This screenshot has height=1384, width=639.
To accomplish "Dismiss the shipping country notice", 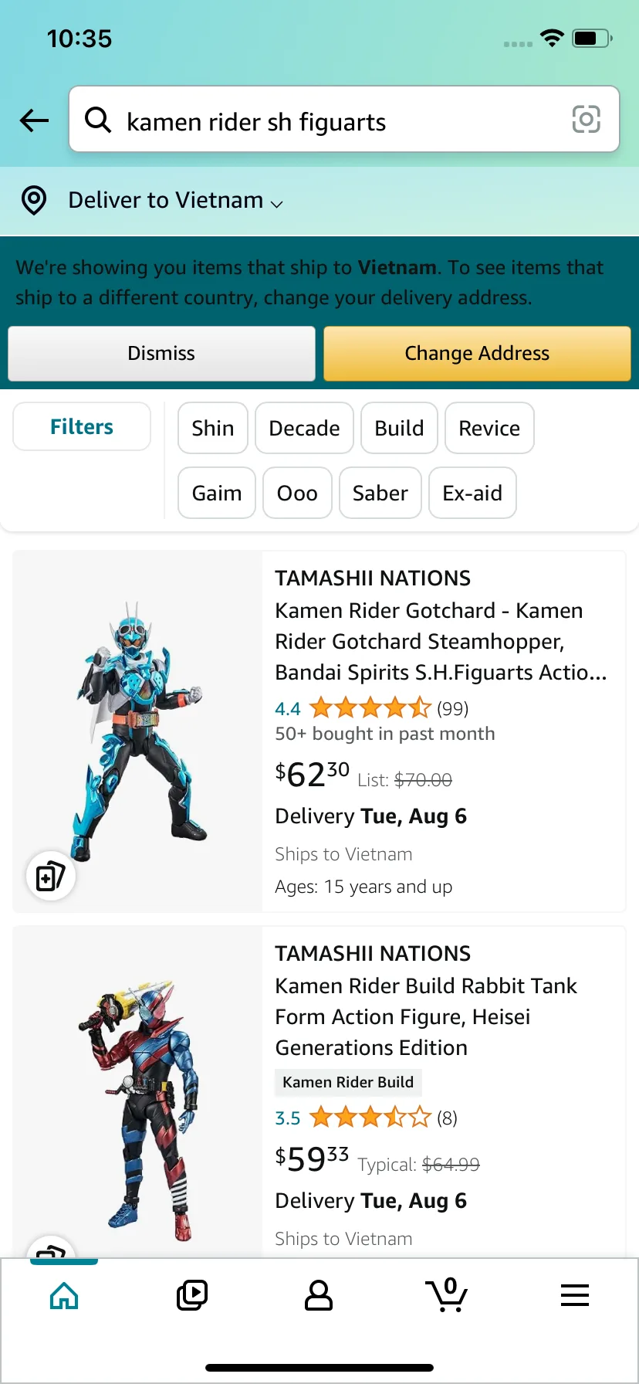I will (161, 354).
